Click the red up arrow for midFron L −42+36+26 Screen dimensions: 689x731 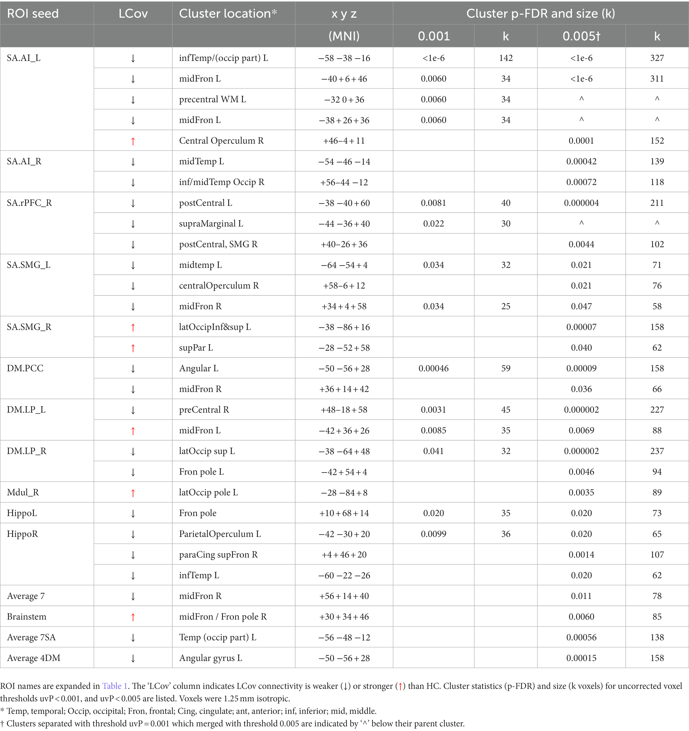[x=133, y=431]
